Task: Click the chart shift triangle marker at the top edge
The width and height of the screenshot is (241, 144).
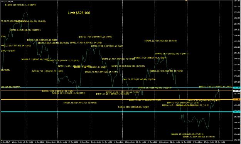Action: (186, 1)
